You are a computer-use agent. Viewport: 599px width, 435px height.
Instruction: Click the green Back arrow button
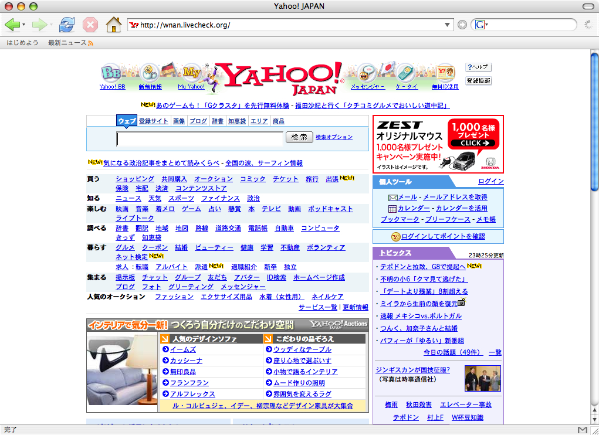pos(12,25)
